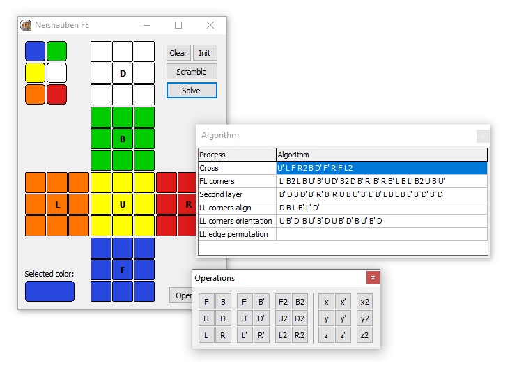Rotate cube with the x button
The image size is (510, 370).
point(326,302)
